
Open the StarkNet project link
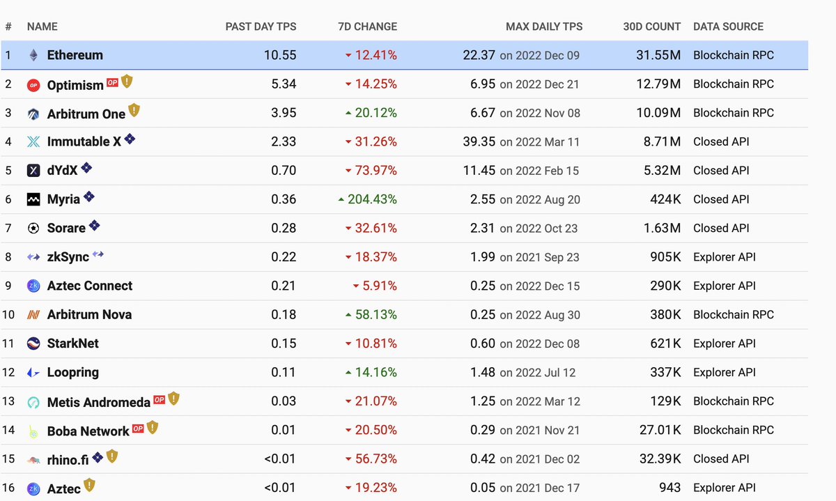[72, 344]
